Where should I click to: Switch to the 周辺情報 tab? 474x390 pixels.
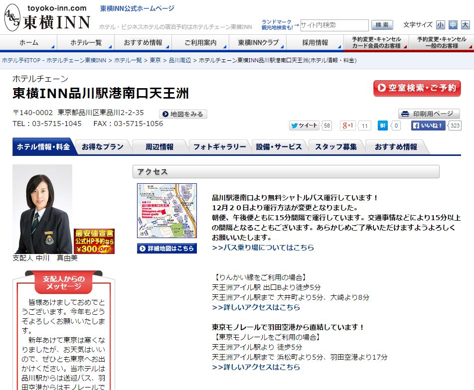pos(159,147)
